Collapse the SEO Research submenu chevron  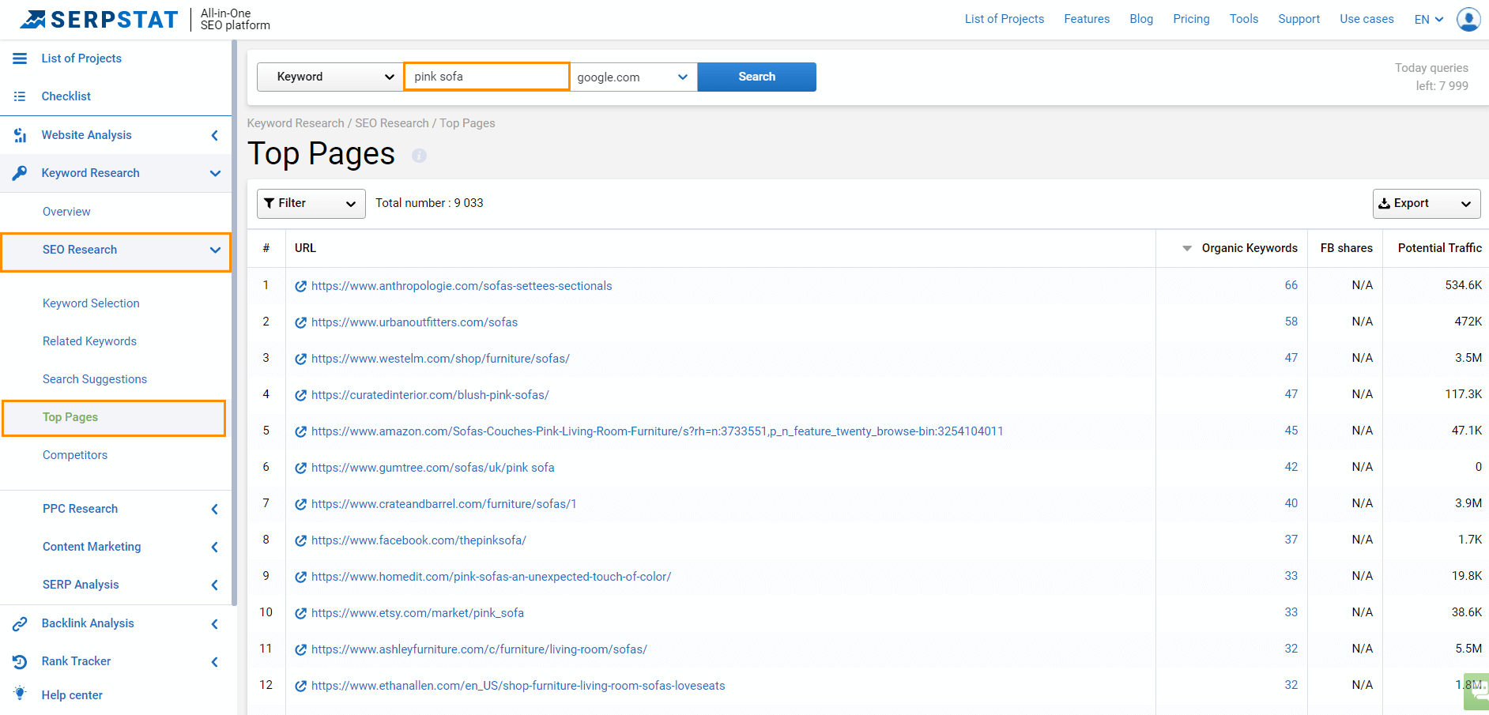tap(215, 250)
